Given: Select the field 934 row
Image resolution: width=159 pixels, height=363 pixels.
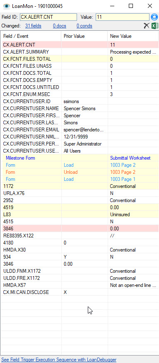Looking at the screenshot, I should coord(79,257).
